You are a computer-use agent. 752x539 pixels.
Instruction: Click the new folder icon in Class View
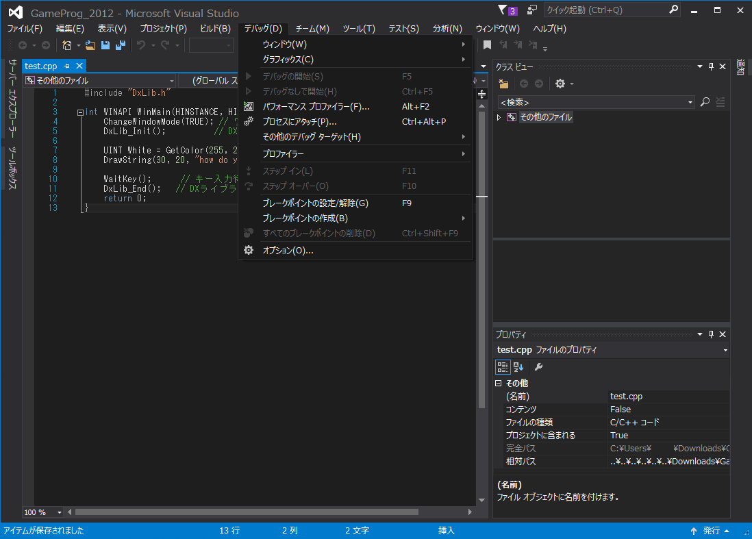pos(503,84)
